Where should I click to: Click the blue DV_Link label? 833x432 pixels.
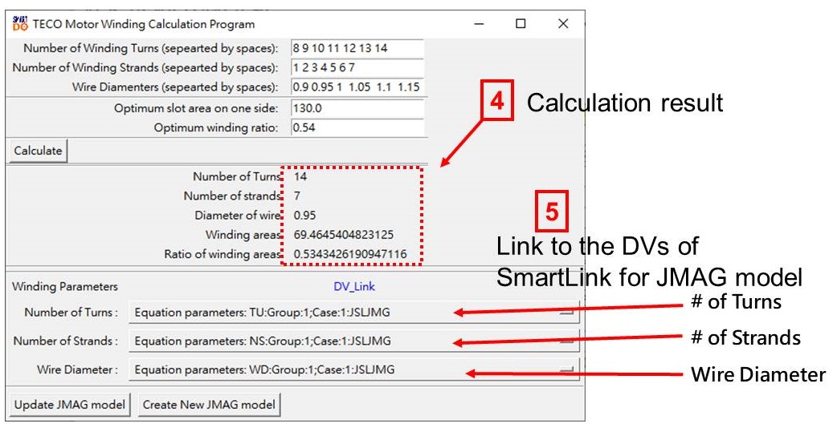tap(354, 286)
